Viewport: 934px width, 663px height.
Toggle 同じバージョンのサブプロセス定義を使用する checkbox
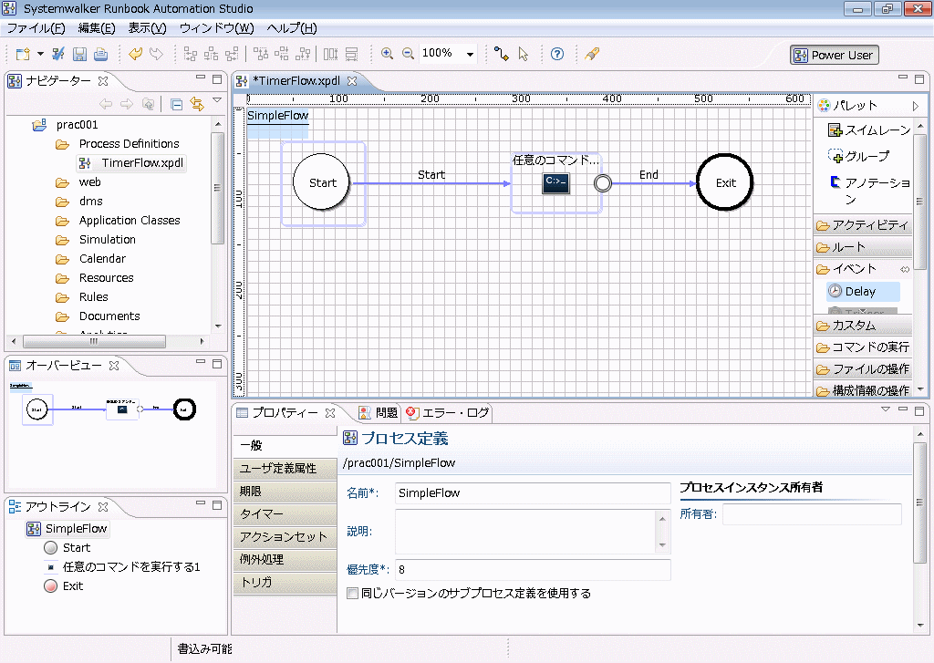[353, 594]
